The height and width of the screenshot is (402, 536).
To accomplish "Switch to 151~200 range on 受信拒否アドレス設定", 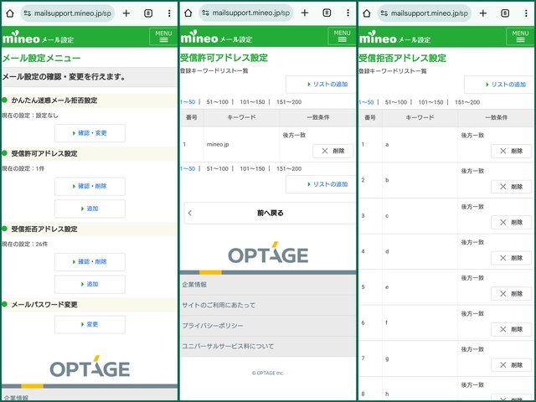I will click(x=467, y=102).
